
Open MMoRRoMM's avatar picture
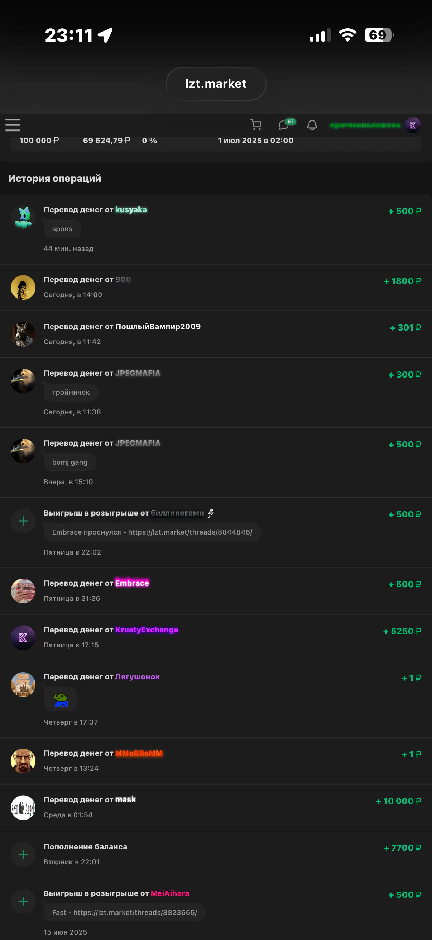point(23,761)
